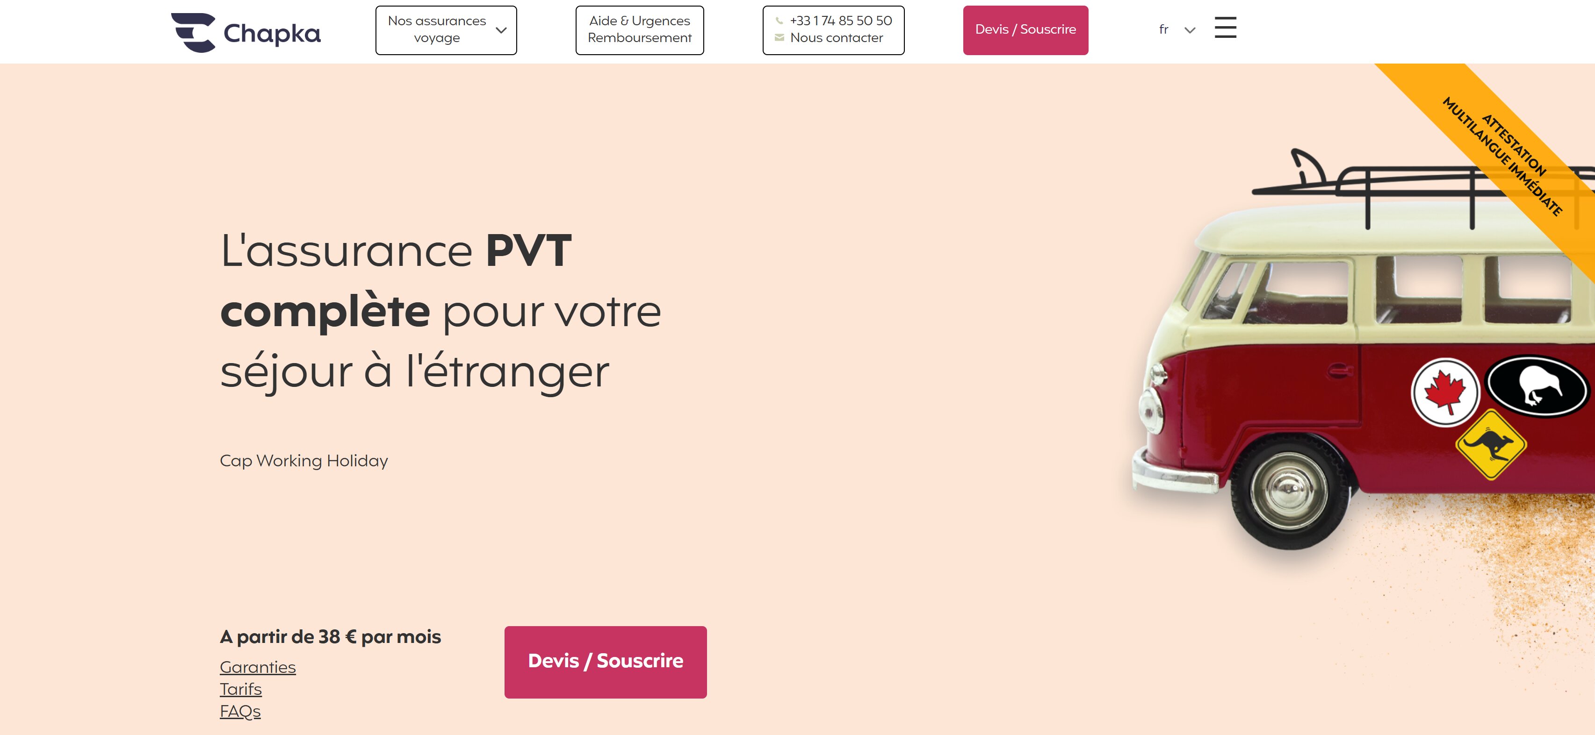Image resolution: width=1595 pixels, height=735 pixels.
Task: Click the Canadian maple leaf sticker
Action: pyautogui.click(x=1445, y=392)
